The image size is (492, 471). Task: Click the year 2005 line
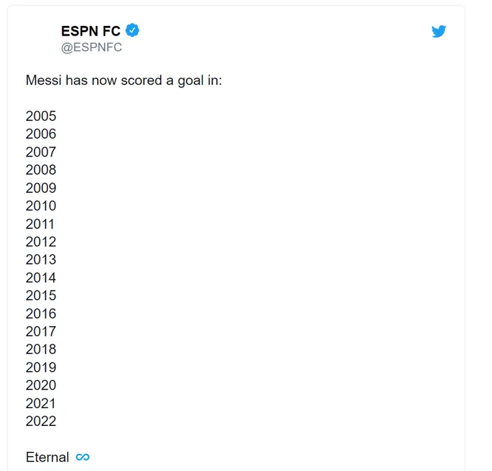click(41, 116)
